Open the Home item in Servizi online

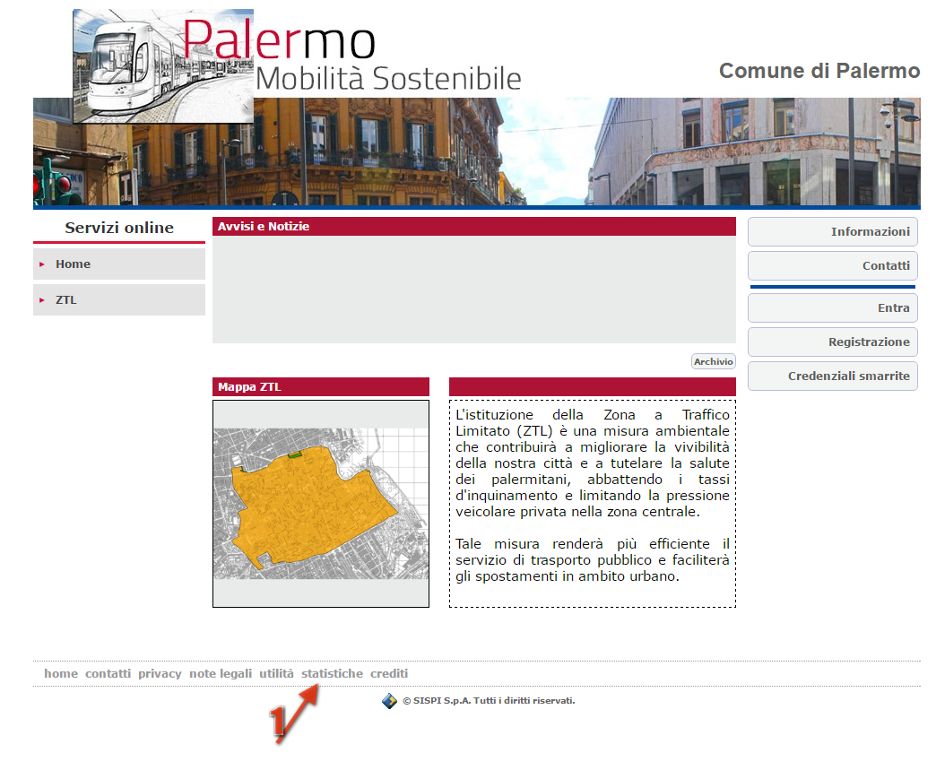pos(118,264)
